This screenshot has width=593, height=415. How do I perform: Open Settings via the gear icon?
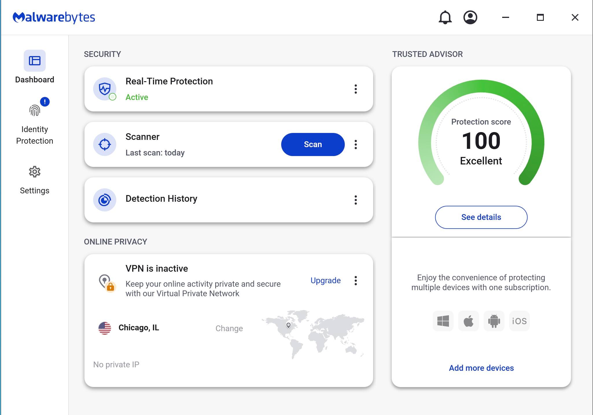[34, 171]
